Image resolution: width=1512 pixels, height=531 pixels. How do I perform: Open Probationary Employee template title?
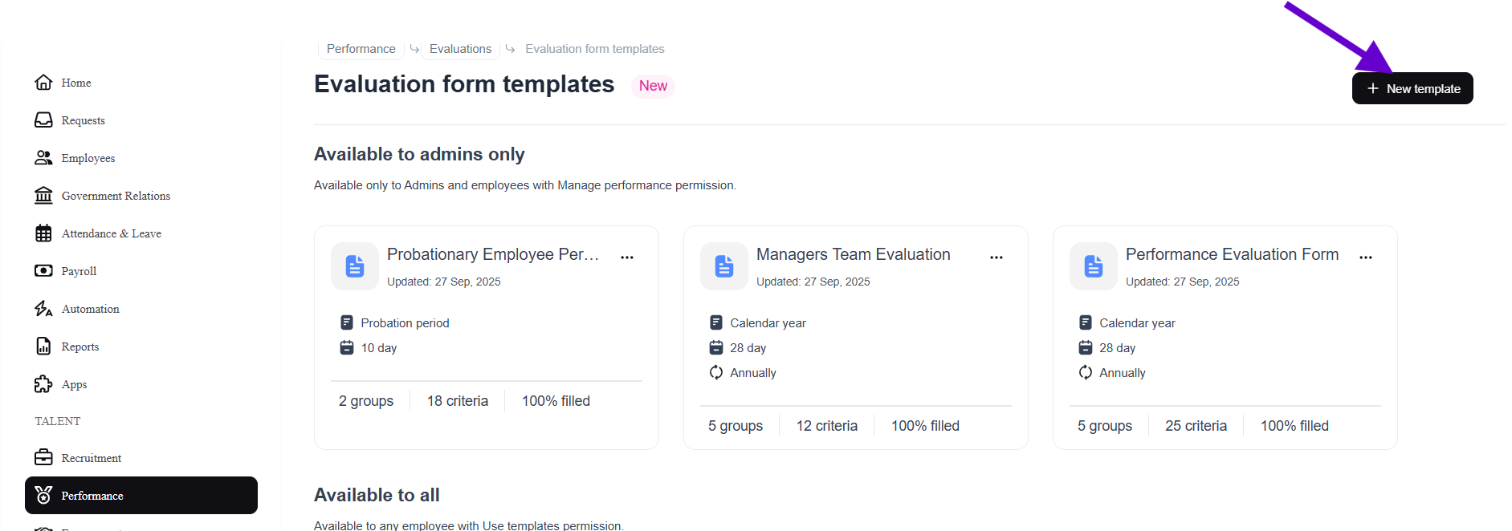point(492,255)
